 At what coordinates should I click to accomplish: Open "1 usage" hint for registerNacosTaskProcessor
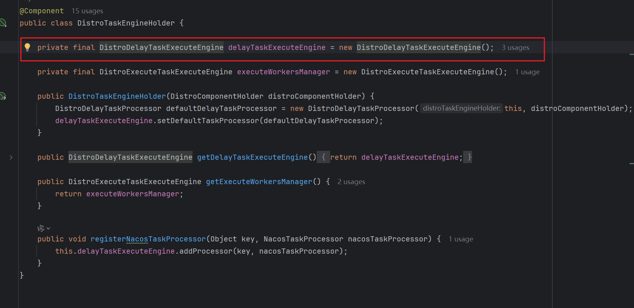coord(461,239)
